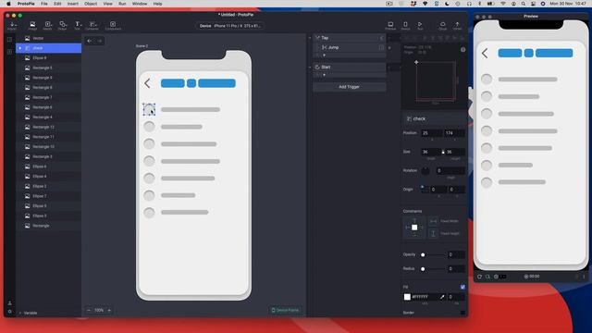Click the record timer in Preview window
This screenshot has width=592, height=333.
532,277
